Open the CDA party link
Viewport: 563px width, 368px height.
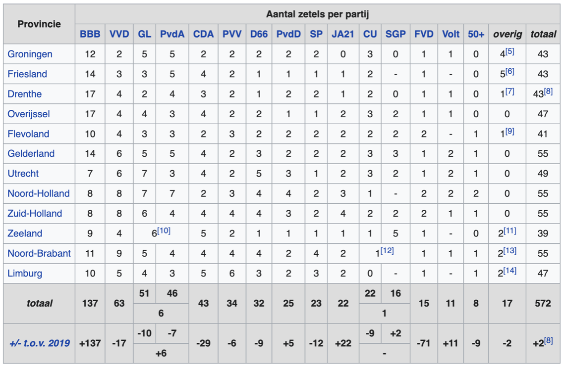pyautogui.click(x=203, y=34)
